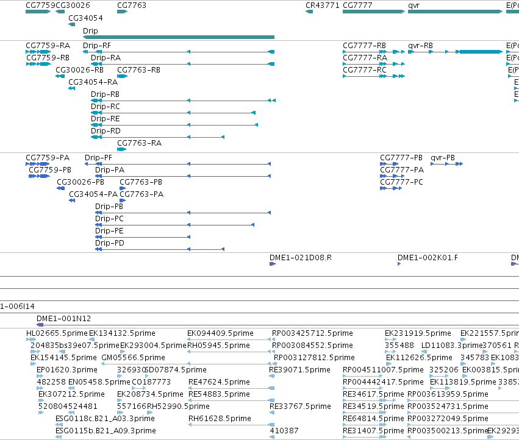This screenshot has width=519, height=440.
Task: Click the CR43771 gene label
Action: (323, 5)
